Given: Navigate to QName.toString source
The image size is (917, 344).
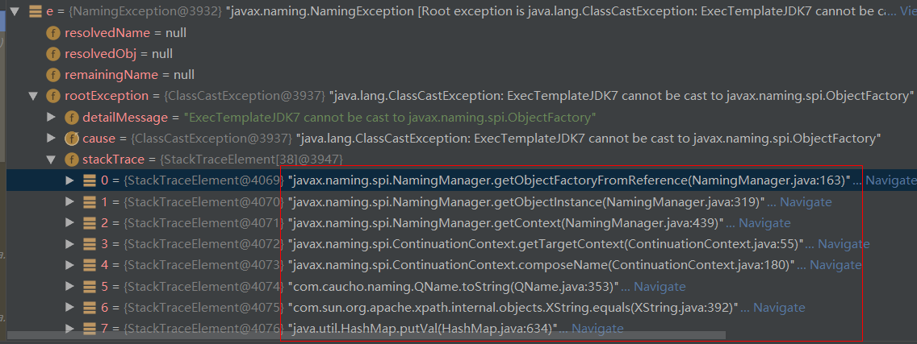Looking at the screenshot, I should tap(659, 286).
